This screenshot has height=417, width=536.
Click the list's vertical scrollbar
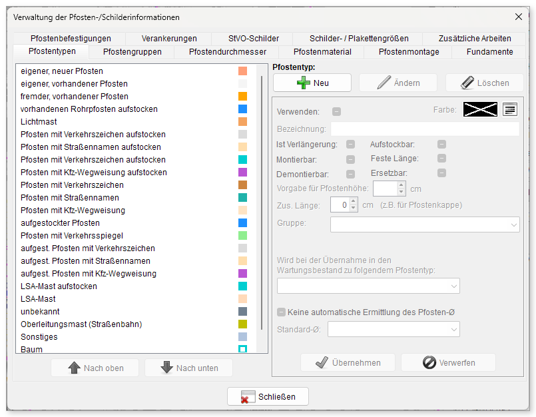(x=262, y=203)
